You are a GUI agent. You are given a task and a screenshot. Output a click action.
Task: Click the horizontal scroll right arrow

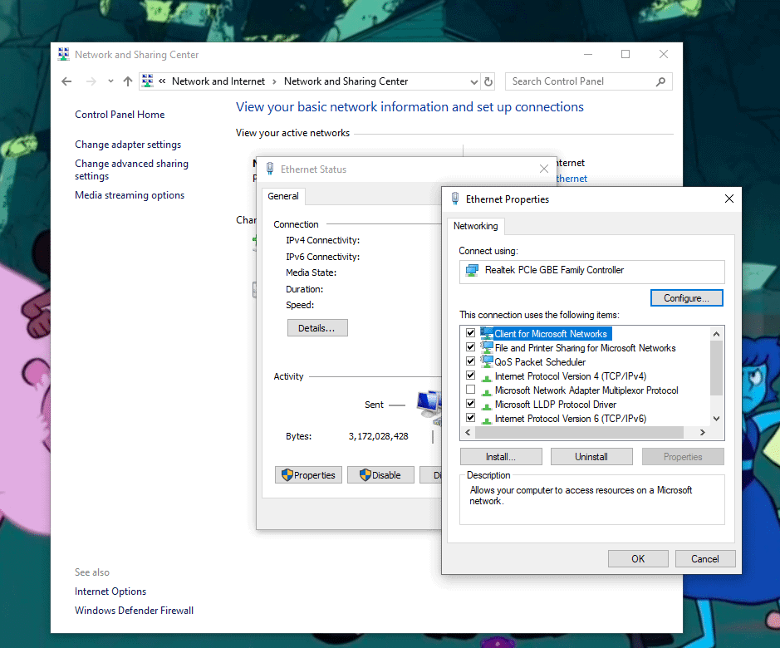(x=703, y=433)
